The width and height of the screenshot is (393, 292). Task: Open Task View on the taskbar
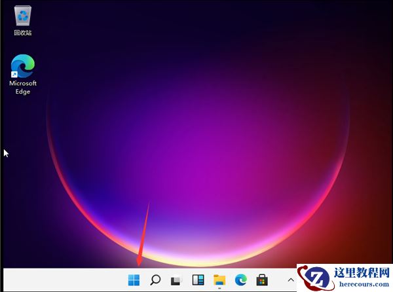176,280
